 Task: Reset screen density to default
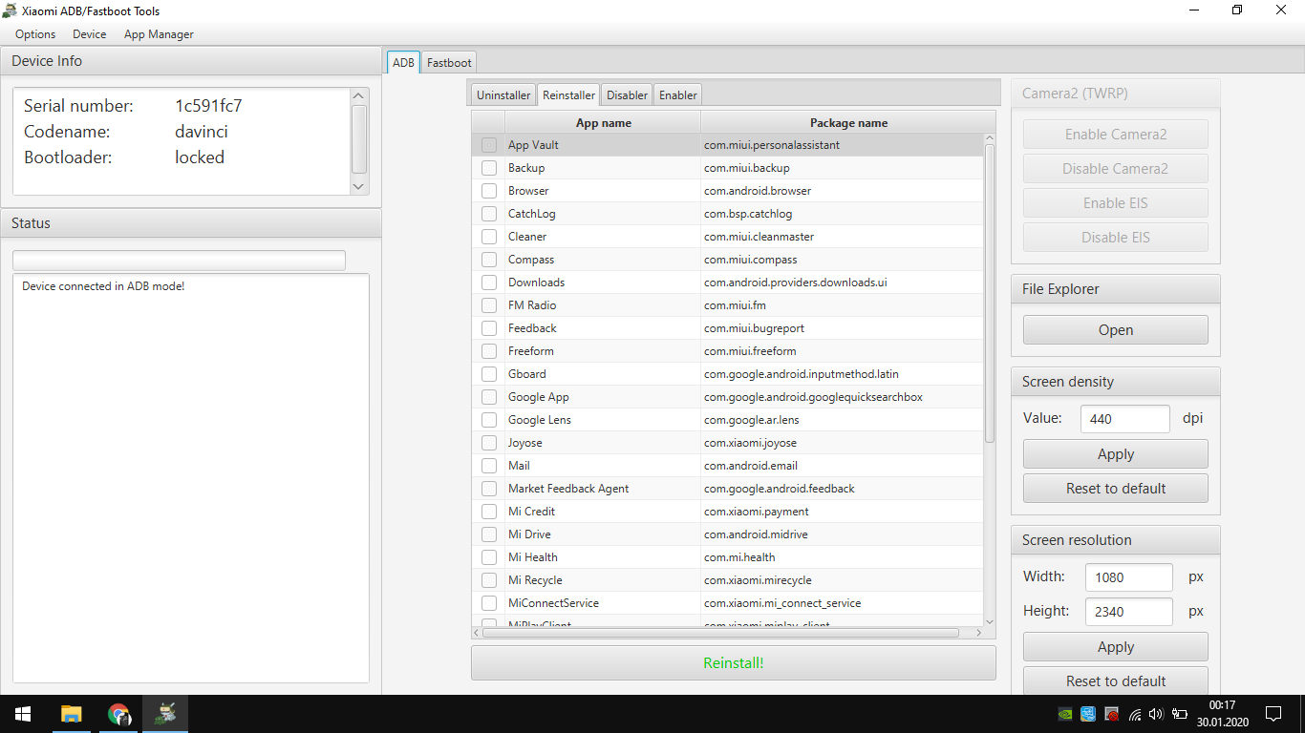click(1116, 489)
